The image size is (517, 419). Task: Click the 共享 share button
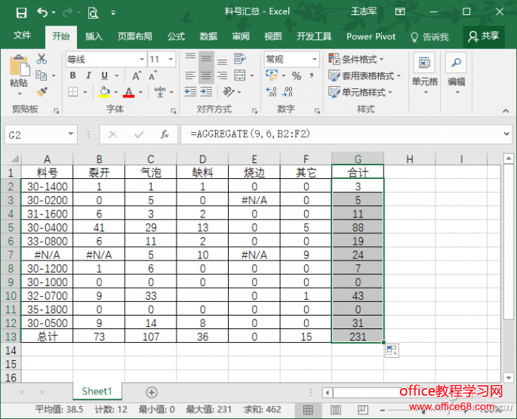pos(484,35)
